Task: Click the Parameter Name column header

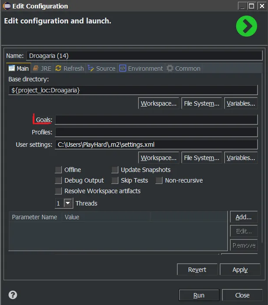Action: coord(35,217)
